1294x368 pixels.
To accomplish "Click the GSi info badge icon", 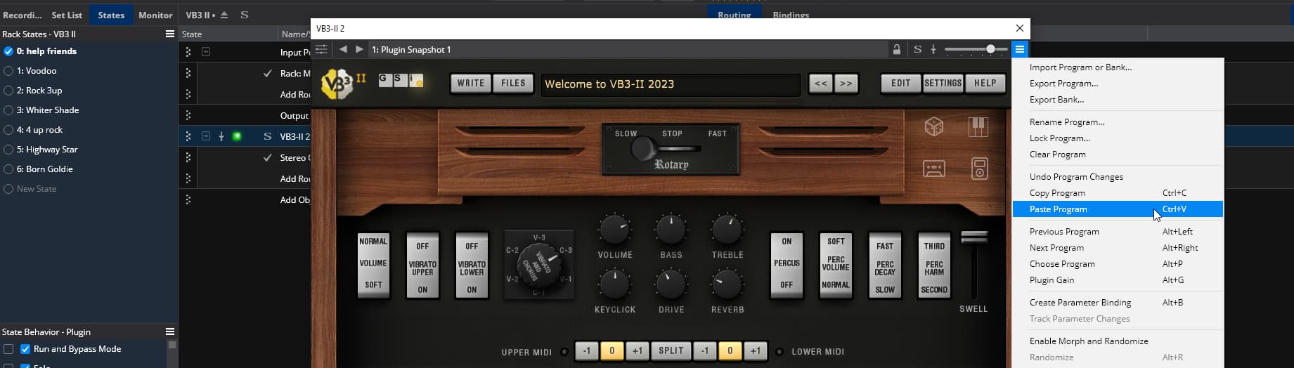I will pyautogui.click(x=401, y=80).
